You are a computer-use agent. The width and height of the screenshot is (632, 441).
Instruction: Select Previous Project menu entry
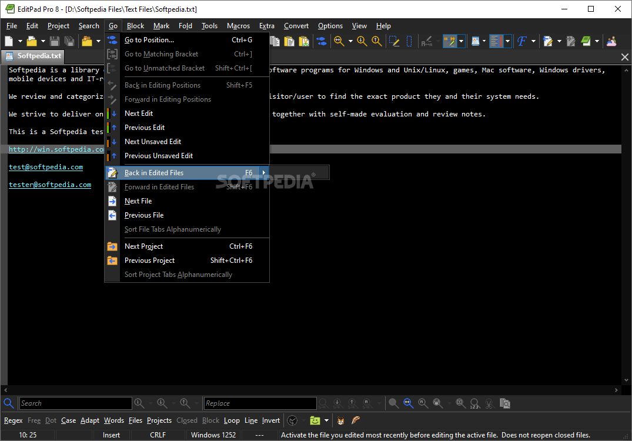coord(187,260)
